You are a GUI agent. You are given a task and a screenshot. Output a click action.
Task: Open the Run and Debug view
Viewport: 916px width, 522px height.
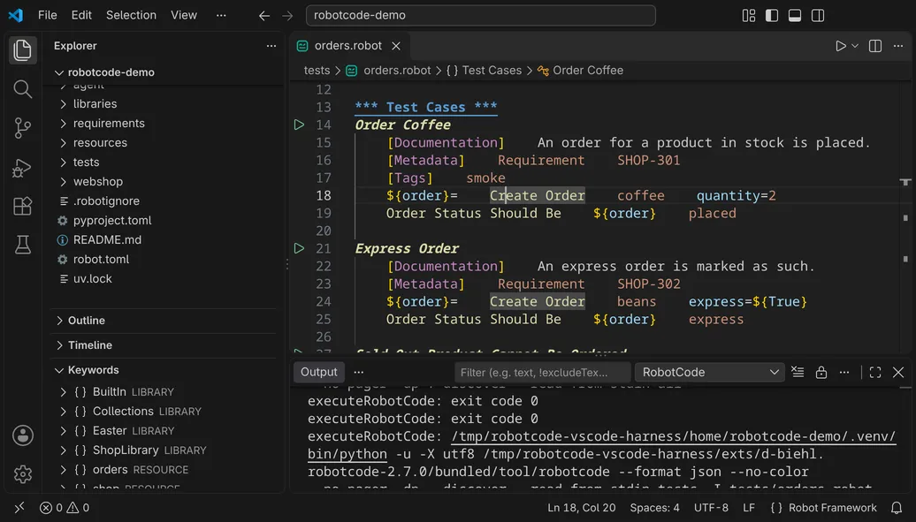[22, 168]
